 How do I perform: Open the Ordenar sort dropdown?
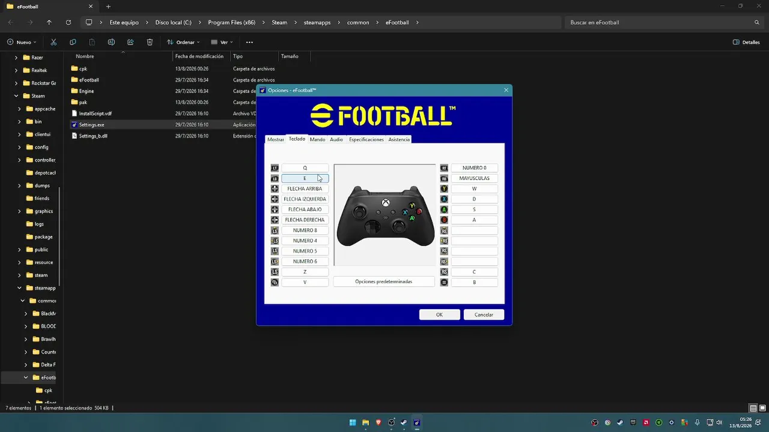(x=184, y=42)
